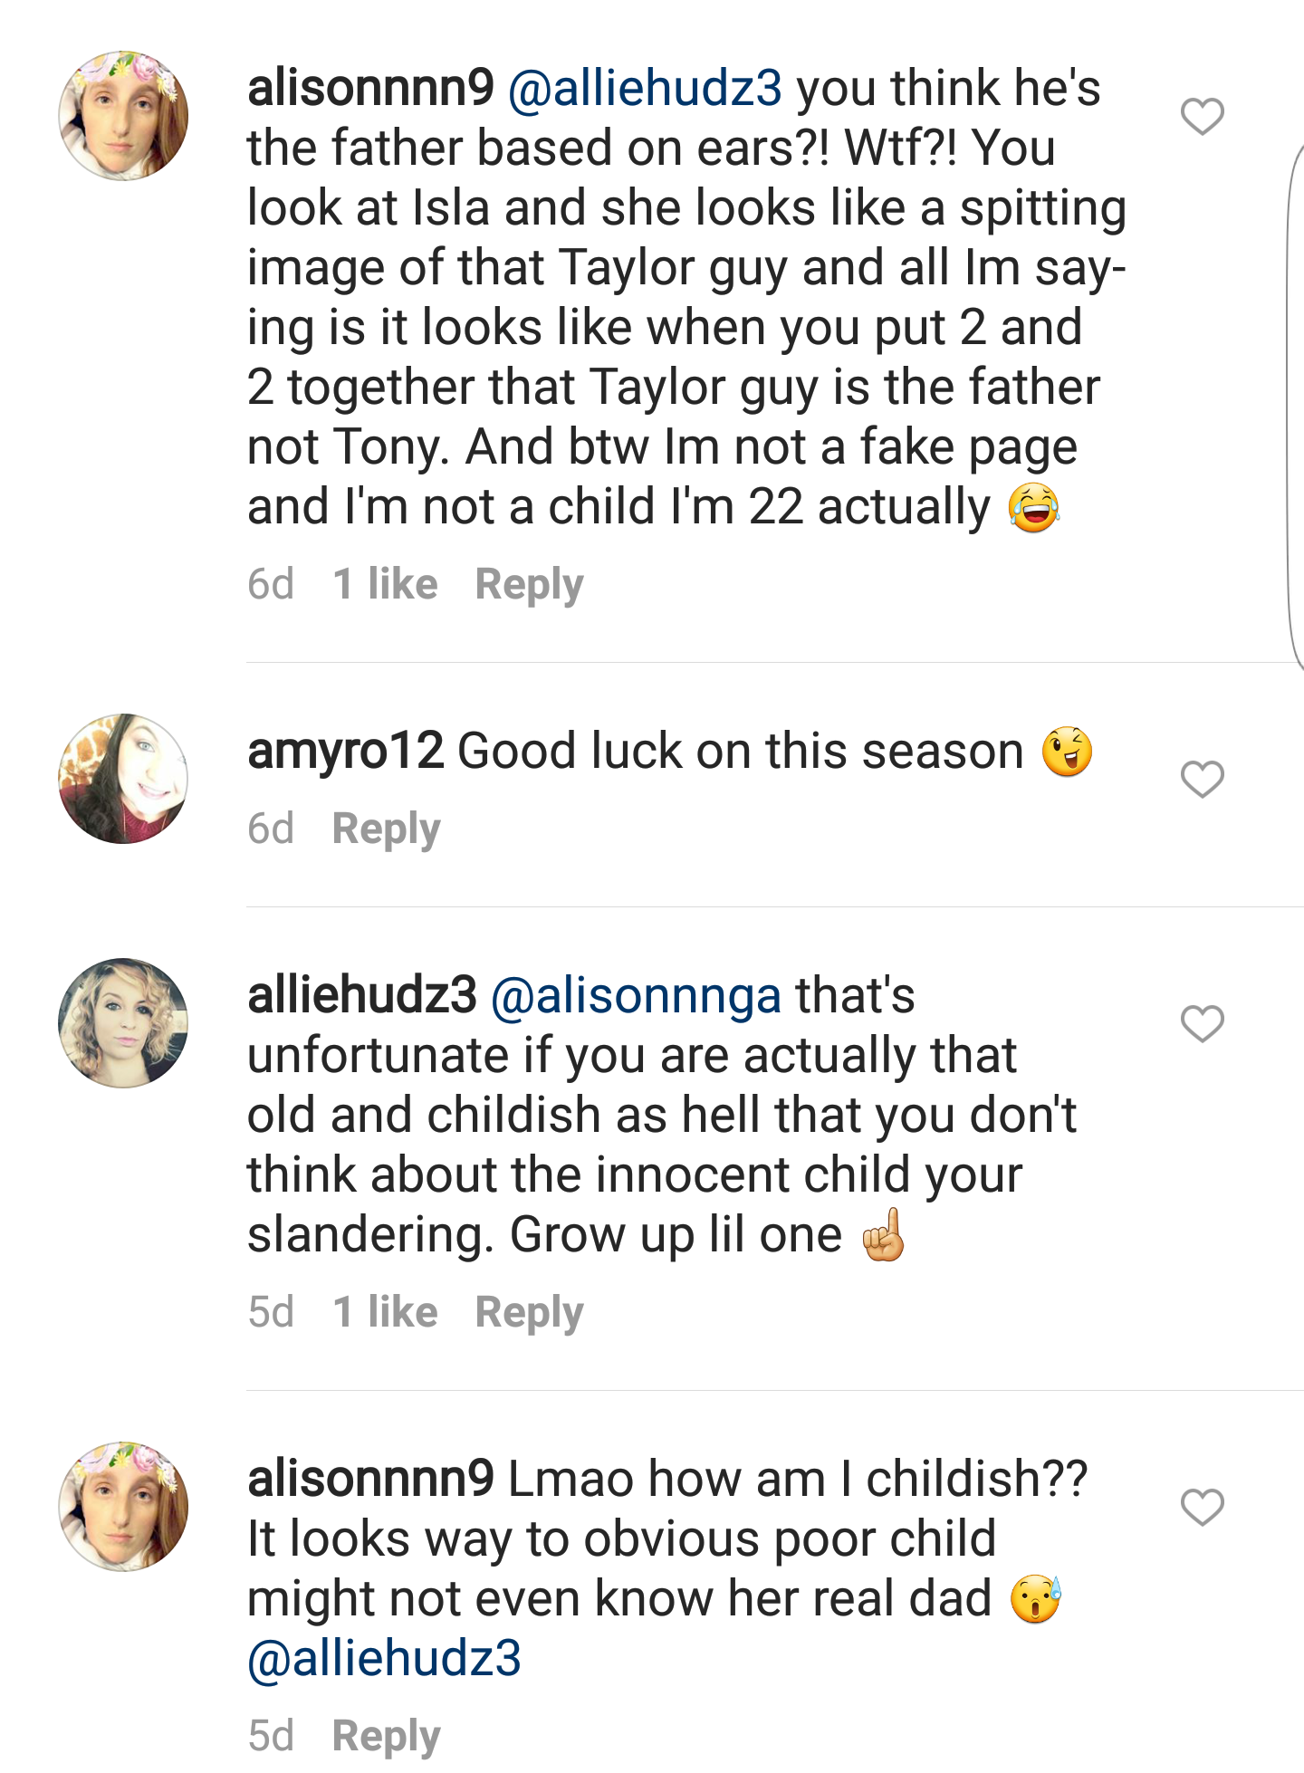Open @alliehudz3 mention in the last comment
This screenshot has width=1304, height=1773.
[385, 1659]
